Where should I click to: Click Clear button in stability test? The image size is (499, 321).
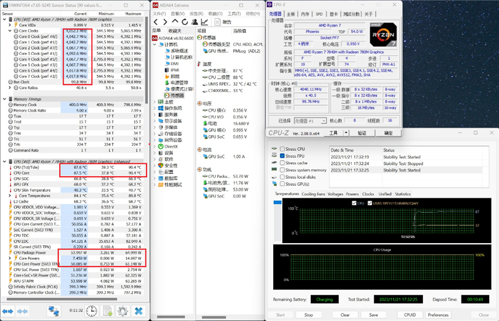pyautogui.click(x=345, y=315)
